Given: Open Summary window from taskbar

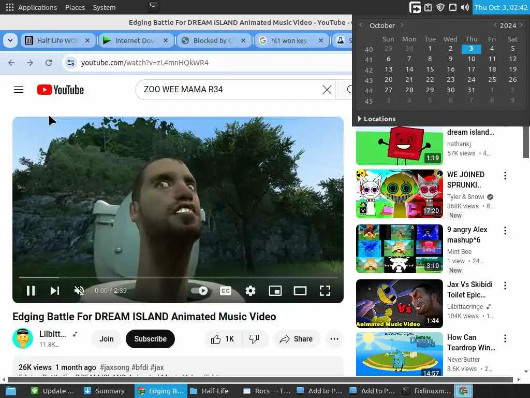Looking at the screenshot, I should point(105,391).
